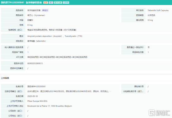
Task: Click the truncated 分包装批准文号 label
Action: 133,91
